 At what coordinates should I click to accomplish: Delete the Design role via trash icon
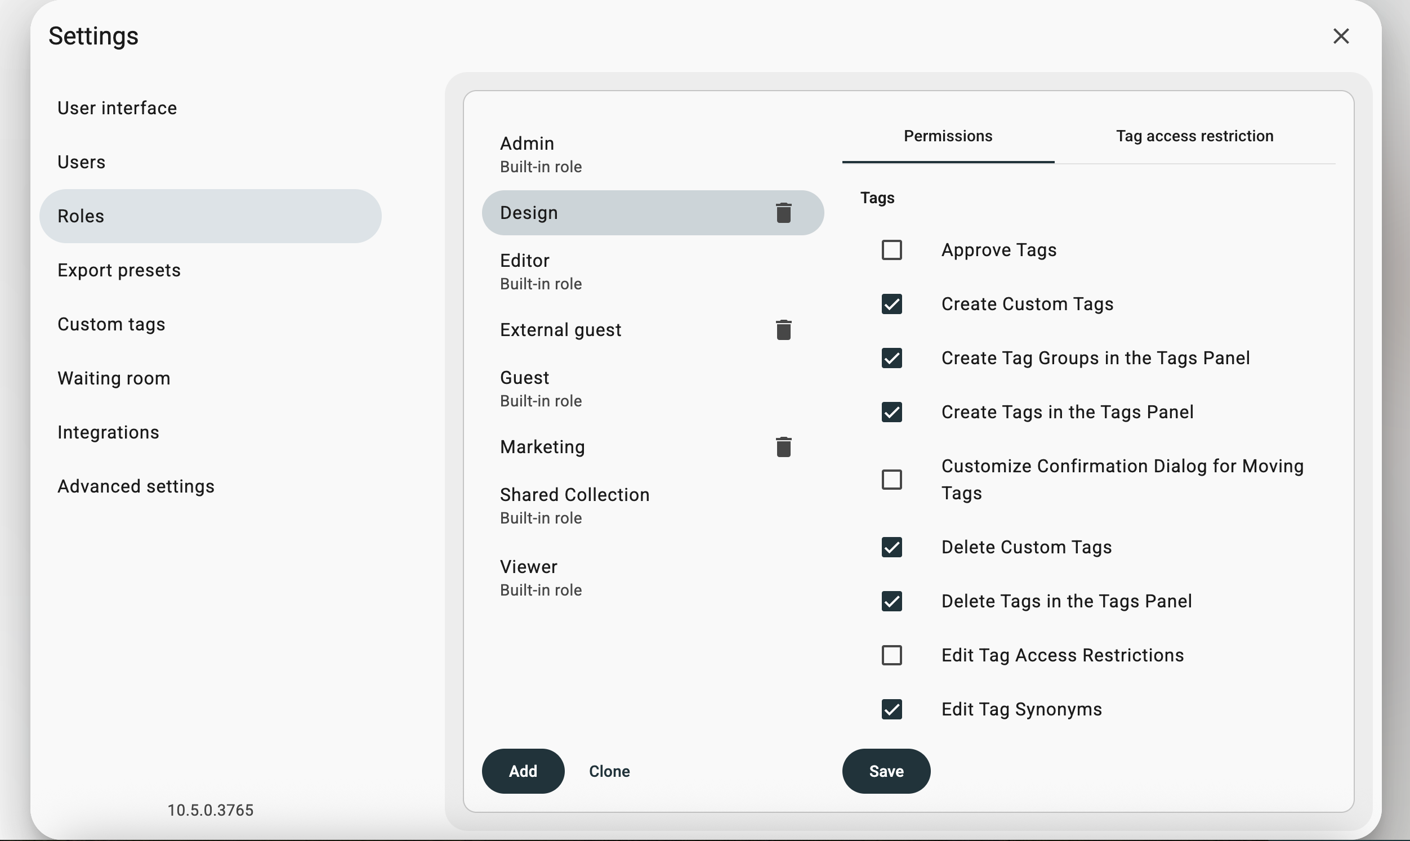pyautogui.click(x=783, y=213)
